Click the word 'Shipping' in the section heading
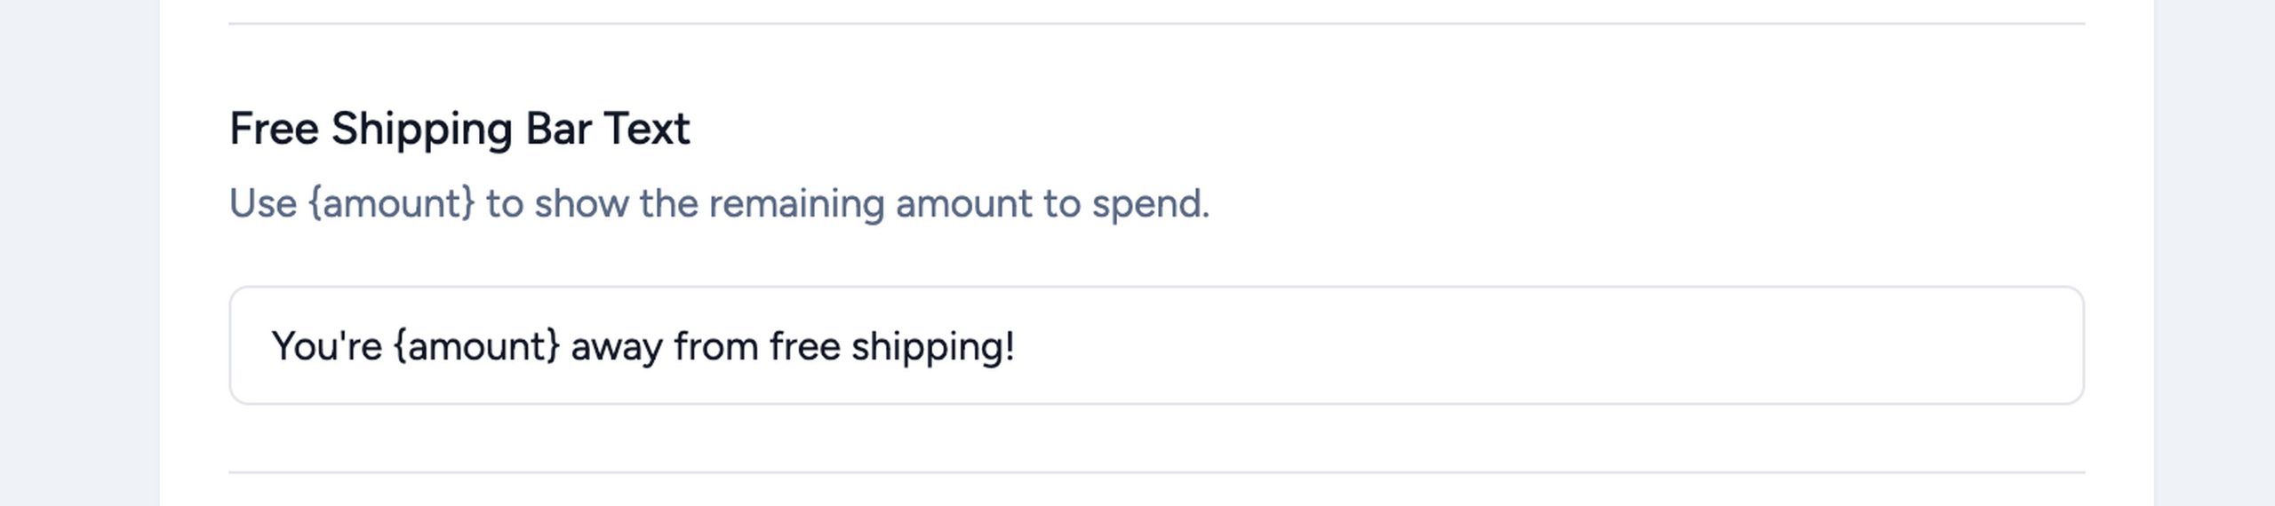 [422, 129]
